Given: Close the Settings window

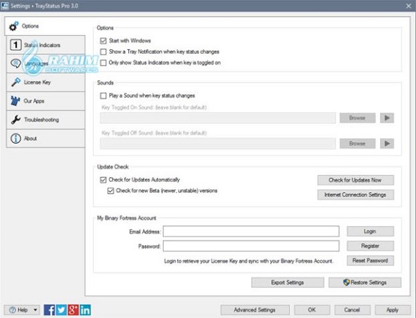Looking at the screenshot, I should (408, 6).
